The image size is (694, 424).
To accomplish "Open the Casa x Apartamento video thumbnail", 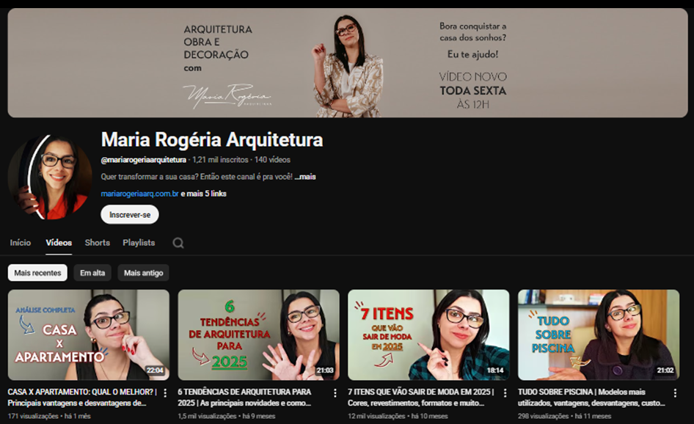I will pyautogui.click(x=89, y=335).
